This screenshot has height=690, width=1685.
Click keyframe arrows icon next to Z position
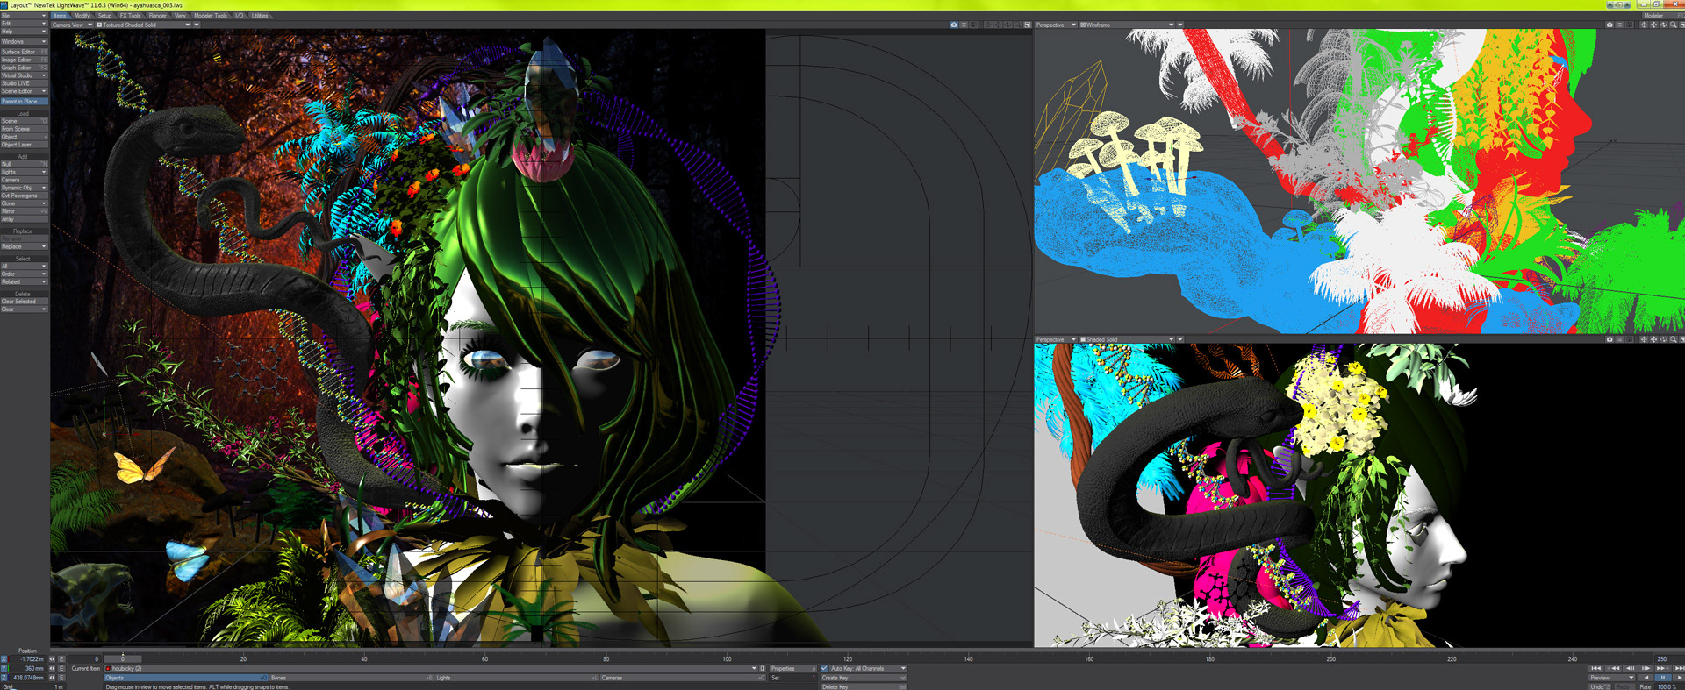[x=52, y=678]
